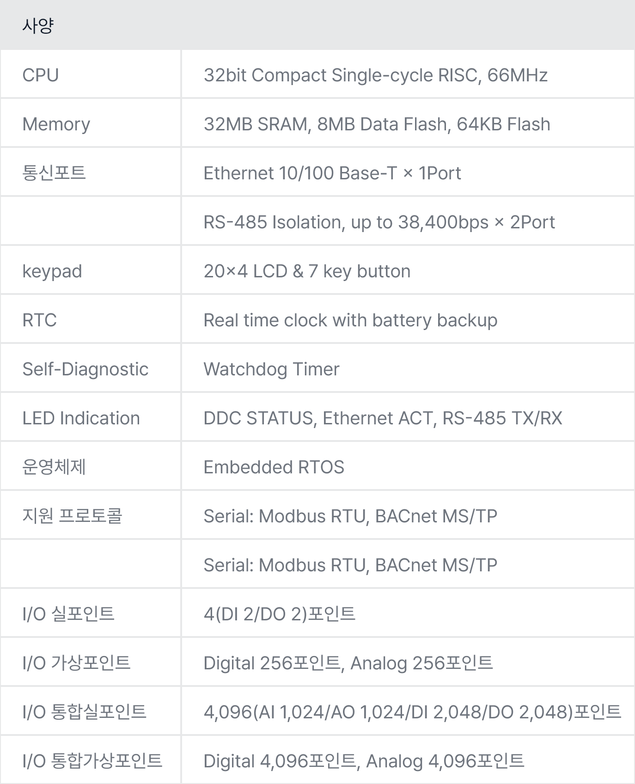Select the Memory row label
635x784 pixels.
[x=56, y=124]
